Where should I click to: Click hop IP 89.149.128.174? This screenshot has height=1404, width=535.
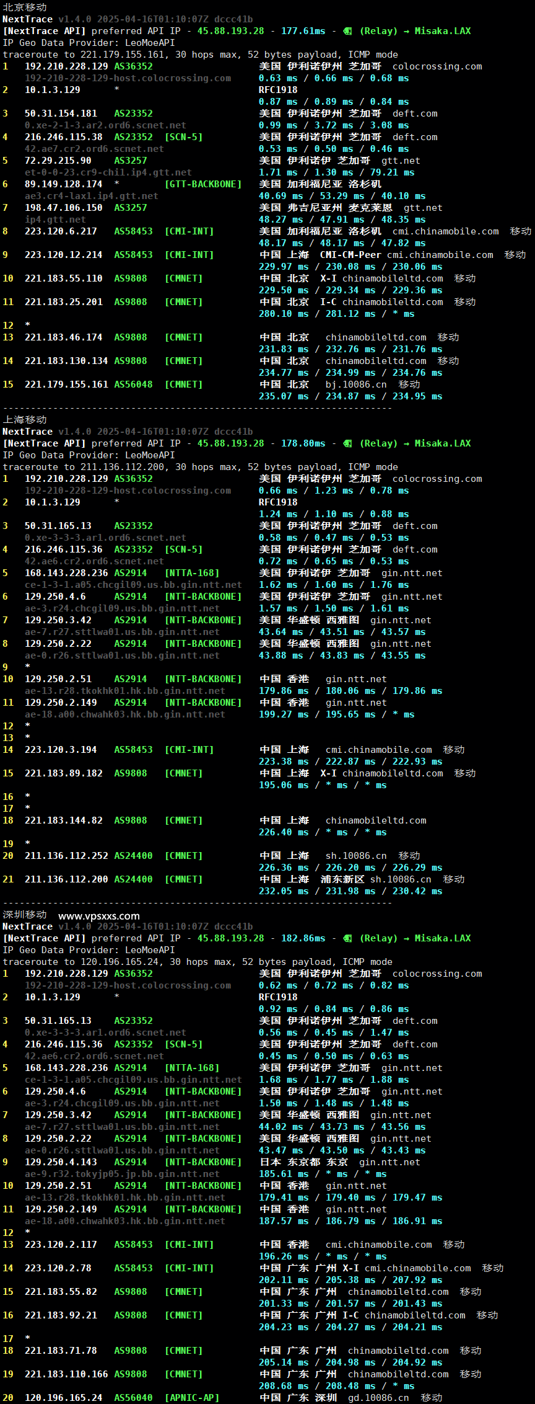tap(64, 184)
